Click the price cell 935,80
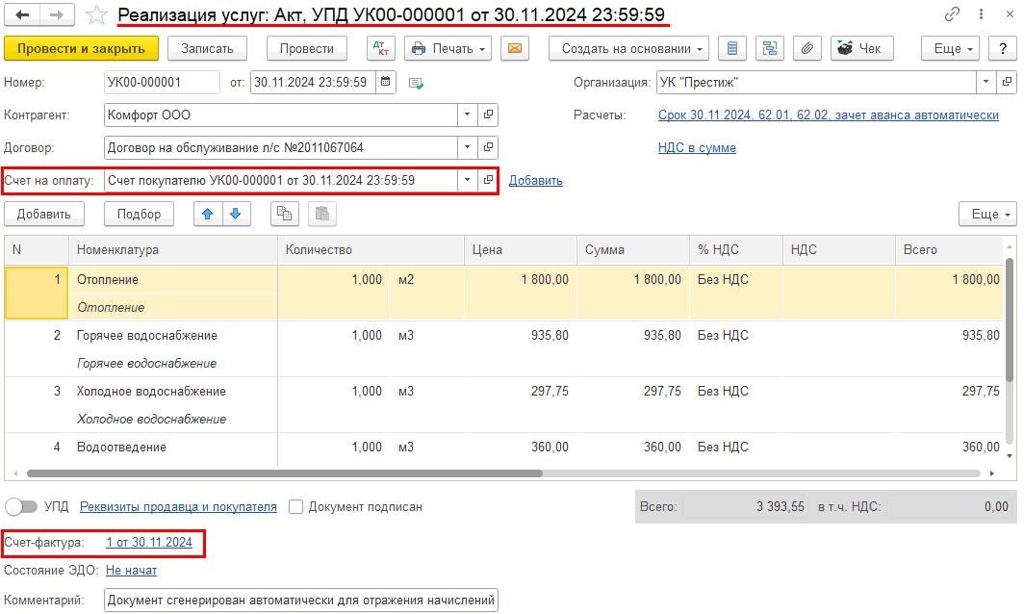The height and width of the screenshot is (614, 1024). [x=521, y=335]
